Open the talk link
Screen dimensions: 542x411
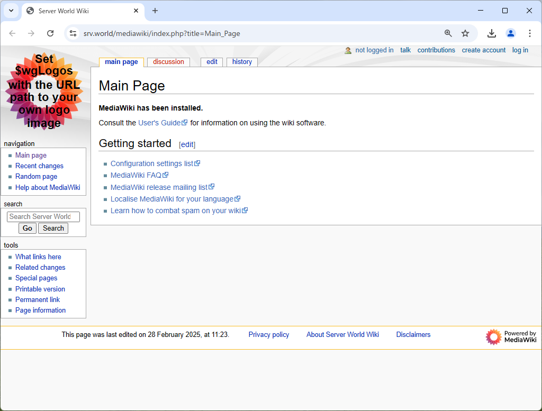405,50
